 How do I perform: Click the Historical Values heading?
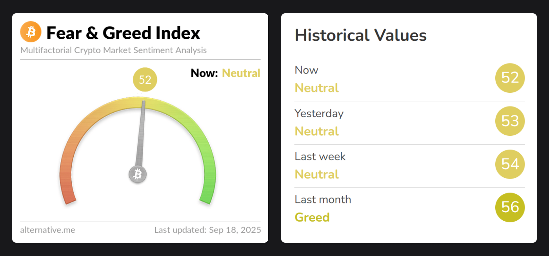(360, 35)
